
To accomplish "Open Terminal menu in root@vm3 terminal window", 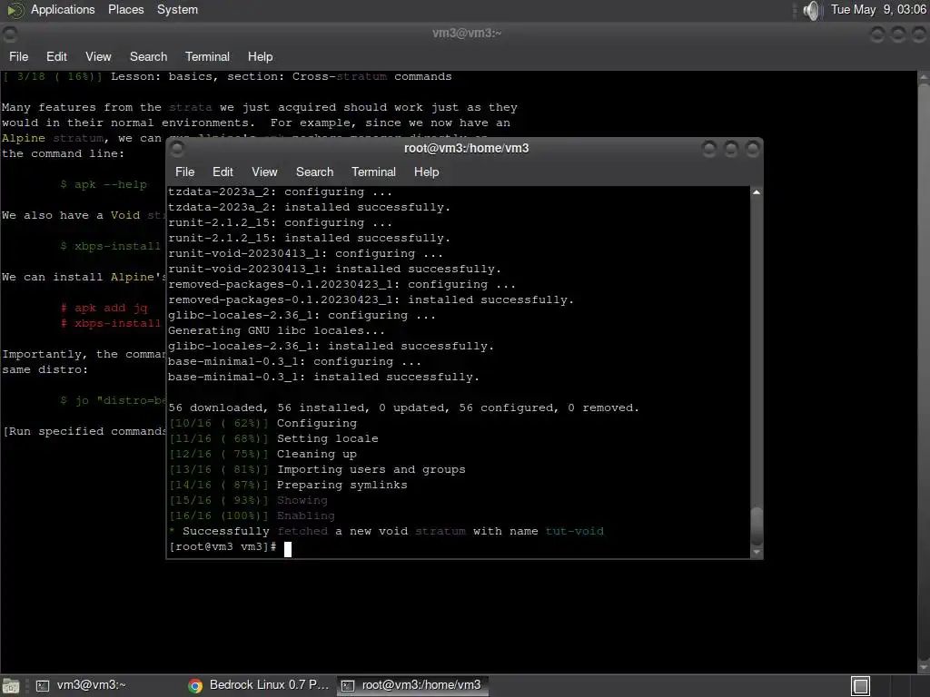I will 373,172.
